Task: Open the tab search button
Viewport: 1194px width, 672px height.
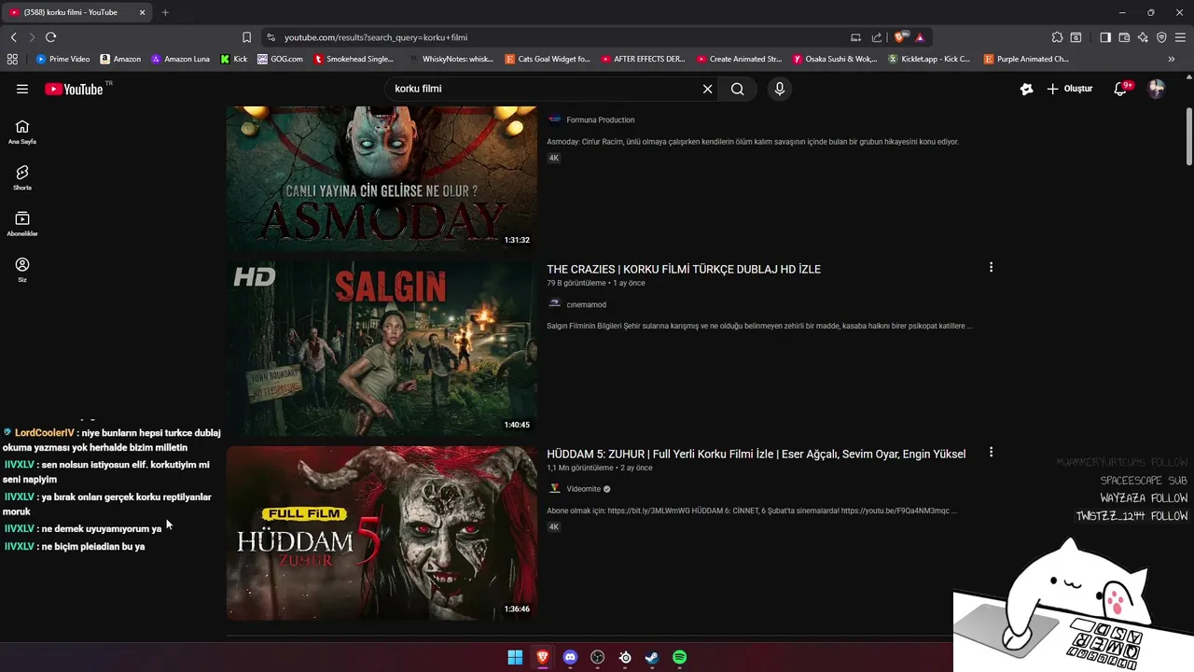Action: coord(1076,37)
